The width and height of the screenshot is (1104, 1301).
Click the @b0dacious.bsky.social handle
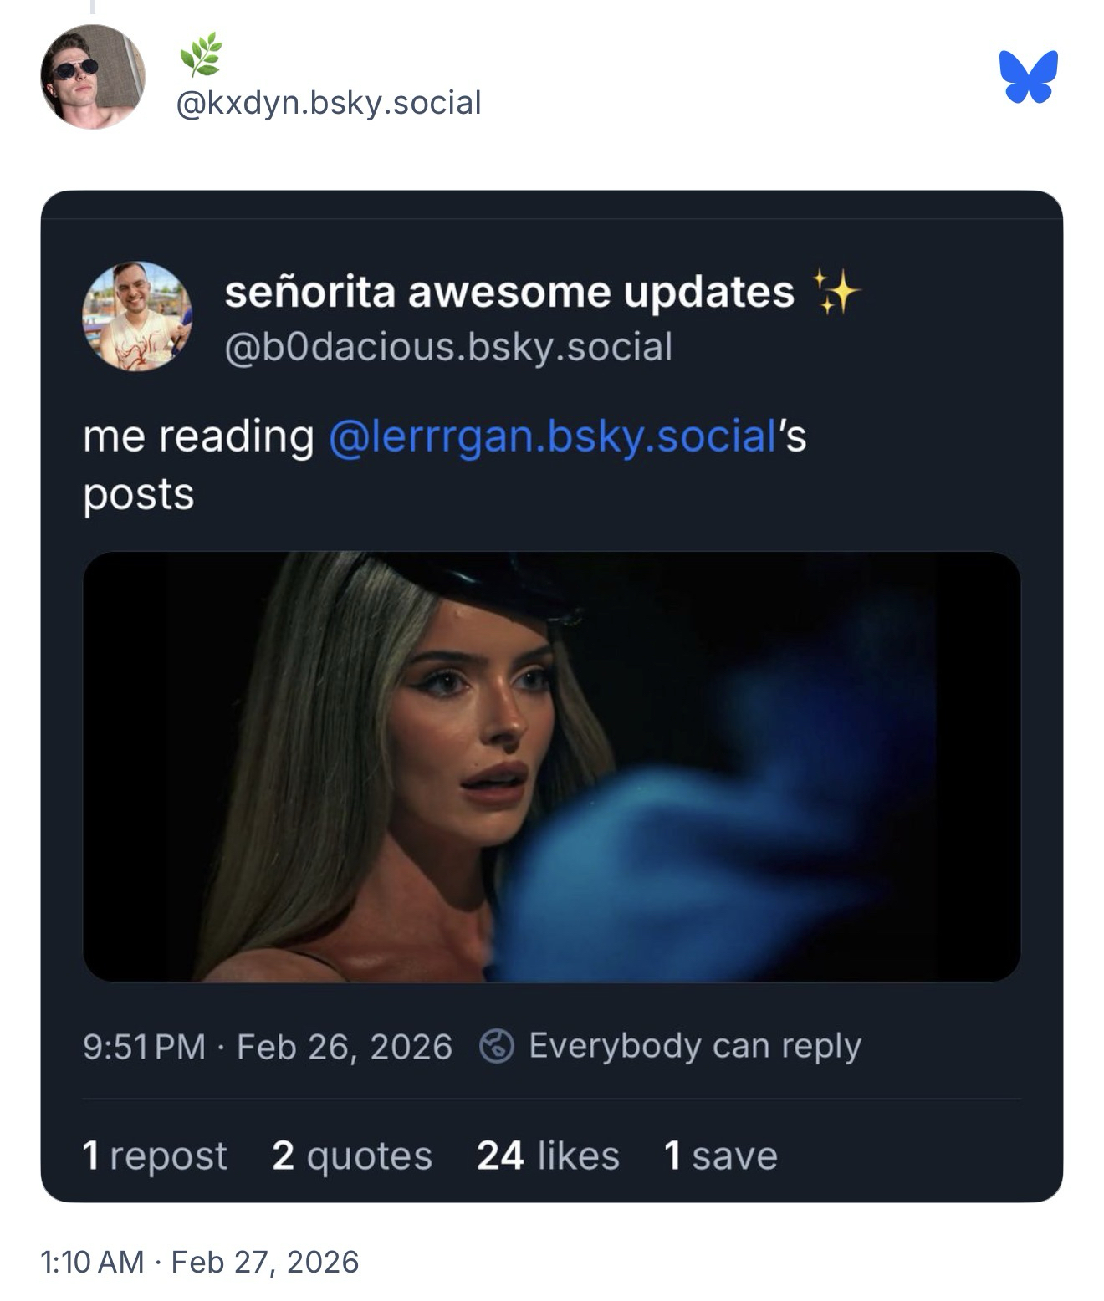(448, 347)
